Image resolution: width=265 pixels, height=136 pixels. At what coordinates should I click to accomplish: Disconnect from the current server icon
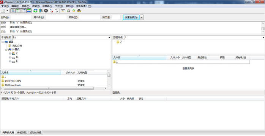click(51, 11)
